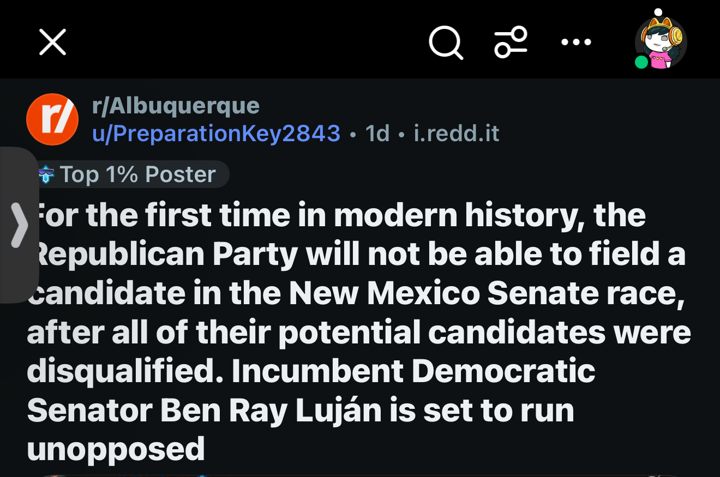Open the sort and filter sliders icon

(x=511, y=42)
